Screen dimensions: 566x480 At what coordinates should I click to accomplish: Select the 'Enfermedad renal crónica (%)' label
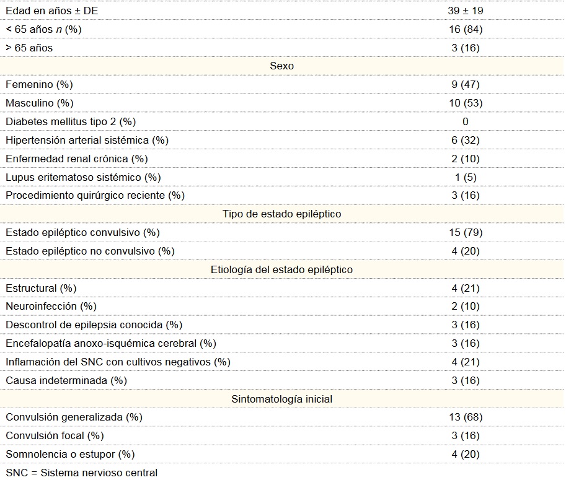pyautogui.click(x=77, y=159)
